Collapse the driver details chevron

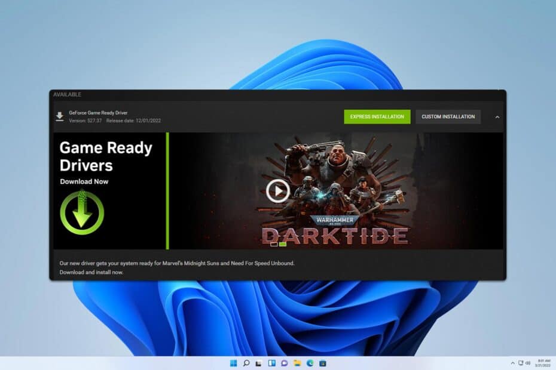pyautogui.click(x=497, y=117)
